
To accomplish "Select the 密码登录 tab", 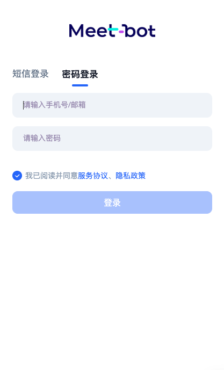I will point(80,74).
